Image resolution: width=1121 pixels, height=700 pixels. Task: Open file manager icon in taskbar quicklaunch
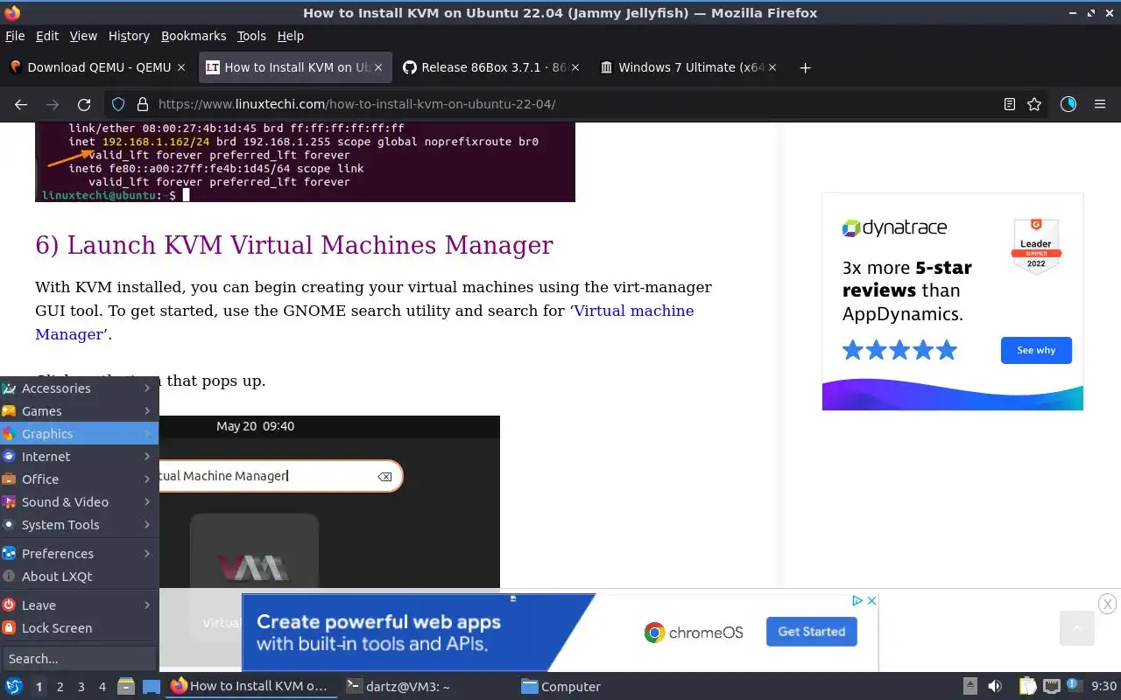pos(126,687)
